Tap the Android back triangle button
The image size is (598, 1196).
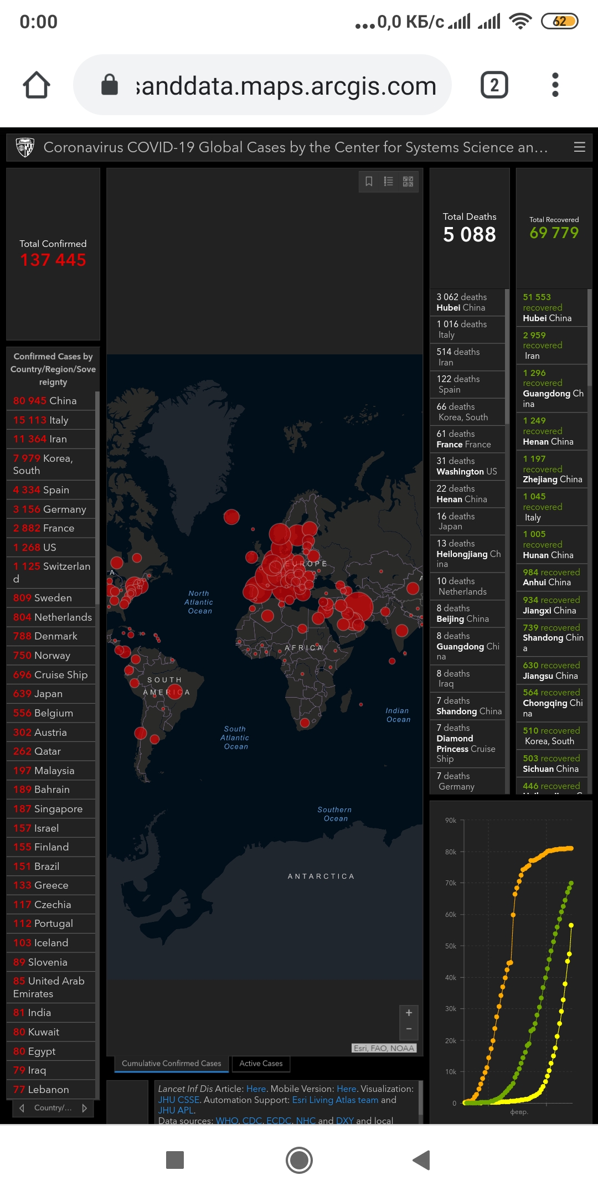[x=422, y=1160]
